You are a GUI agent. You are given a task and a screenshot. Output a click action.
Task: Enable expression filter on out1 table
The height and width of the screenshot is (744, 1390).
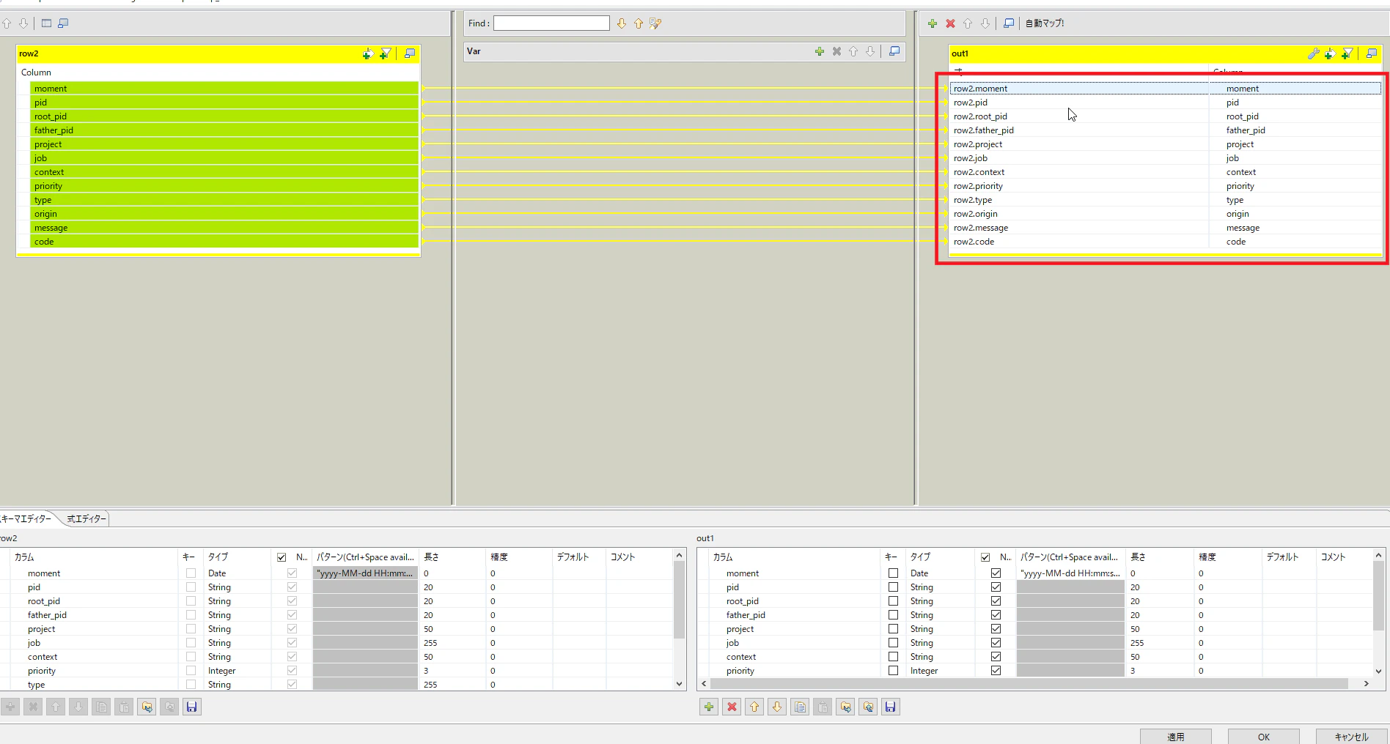click(1347, 53)
